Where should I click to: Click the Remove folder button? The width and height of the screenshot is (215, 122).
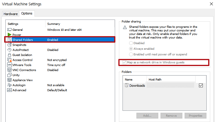tap(171, 115)
